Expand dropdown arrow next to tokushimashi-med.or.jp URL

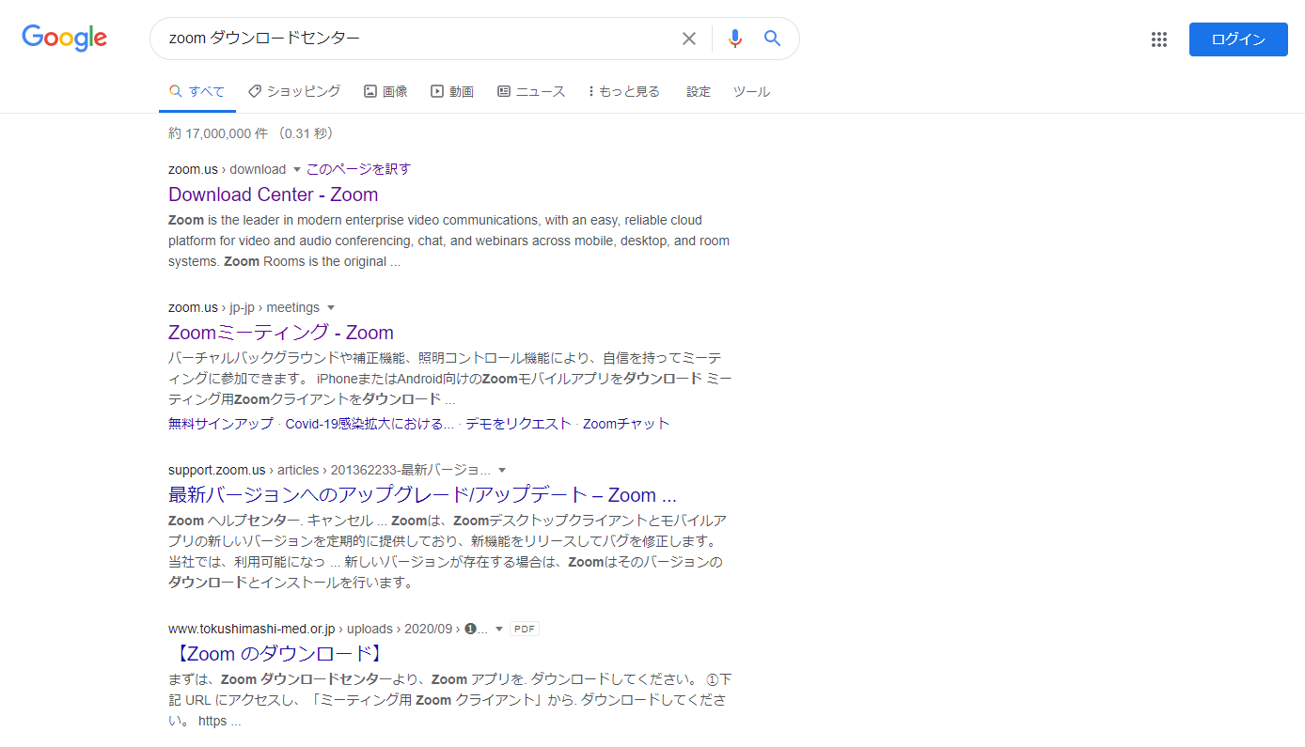tap(499, 630)
